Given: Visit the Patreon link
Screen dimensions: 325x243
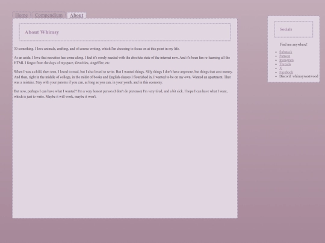Looking at the screenshot, I should click(x=285, y=56).
